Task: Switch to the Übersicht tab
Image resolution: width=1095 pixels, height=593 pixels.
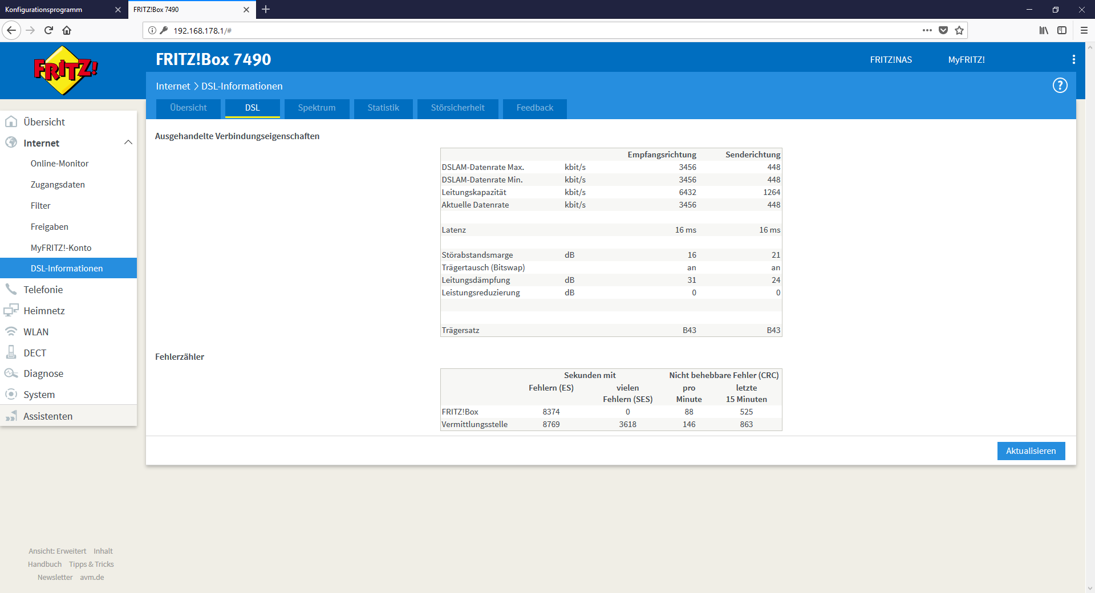Action: [188, 108]
